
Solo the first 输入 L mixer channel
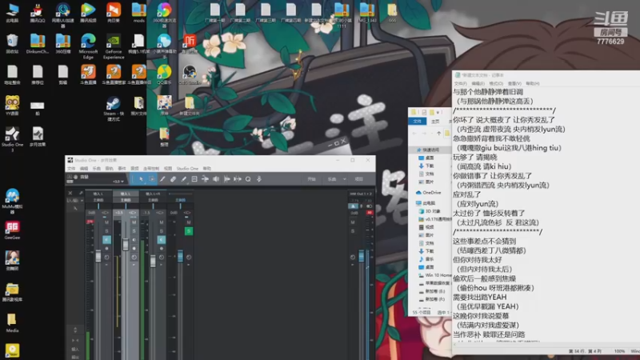coord(106,231)
